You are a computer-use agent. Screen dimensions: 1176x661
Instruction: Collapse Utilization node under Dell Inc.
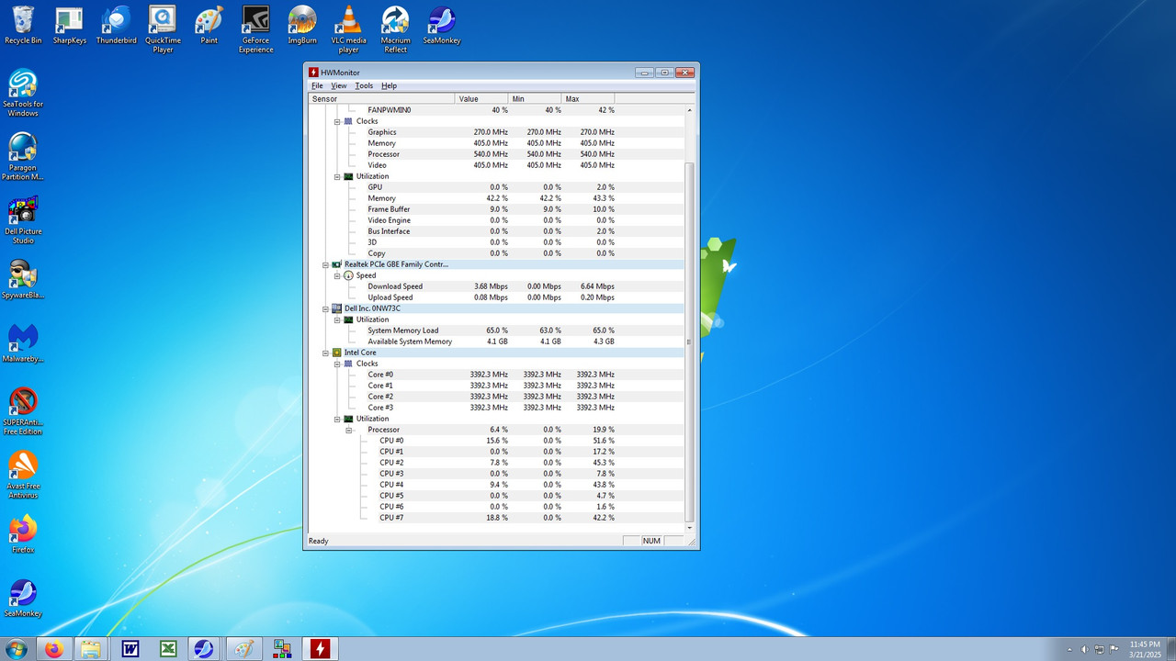(337, 319)
